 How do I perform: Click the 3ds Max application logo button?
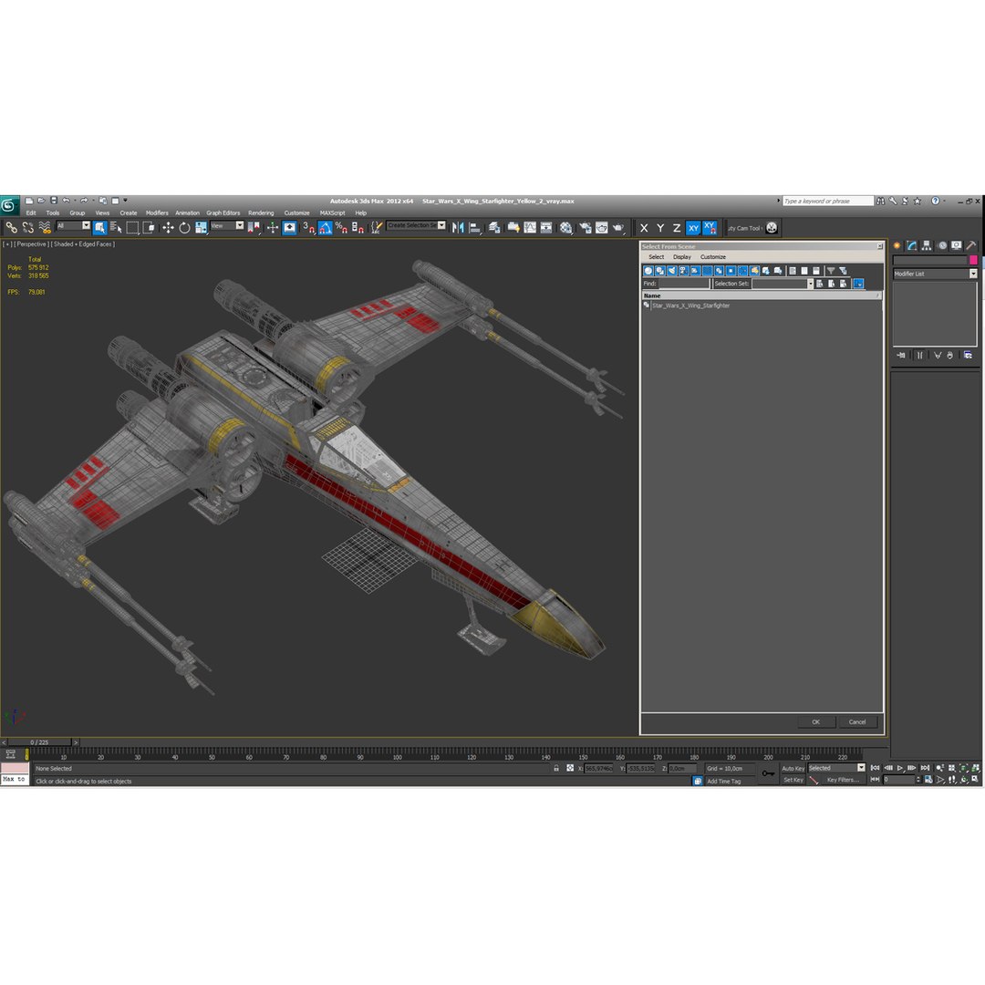coord(9,205)
